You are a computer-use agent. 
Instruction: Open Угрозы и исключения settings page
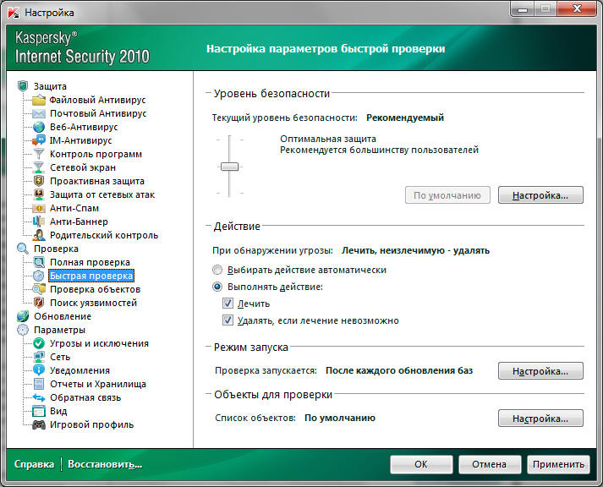tap(98, 343)
